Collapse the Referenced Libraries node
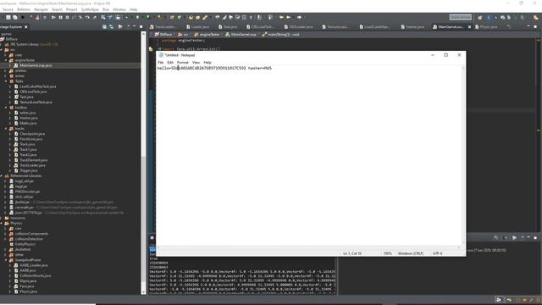The width and height of the screenshot is (542, 305). 2,176
